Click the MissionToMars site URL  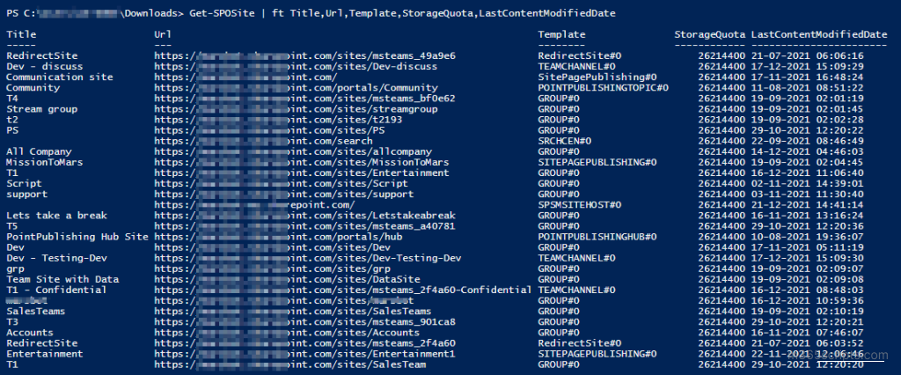(301, 162)
